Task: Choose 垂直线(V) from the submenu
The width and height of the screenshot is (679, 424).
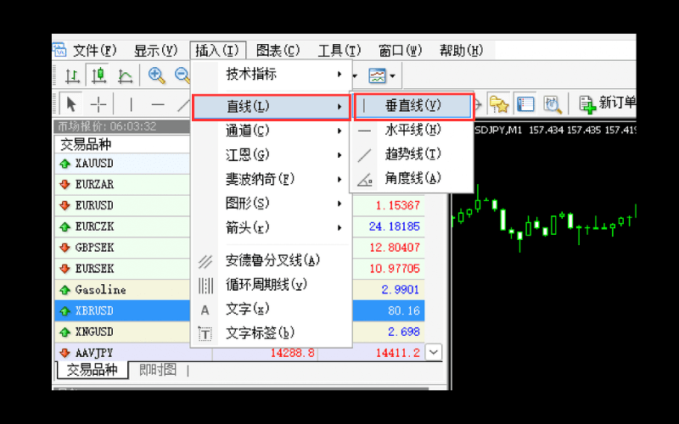Action: 413,105
